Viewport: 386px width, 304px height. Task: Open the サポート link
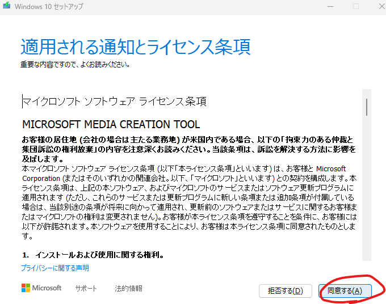click(x=86, y=288)
